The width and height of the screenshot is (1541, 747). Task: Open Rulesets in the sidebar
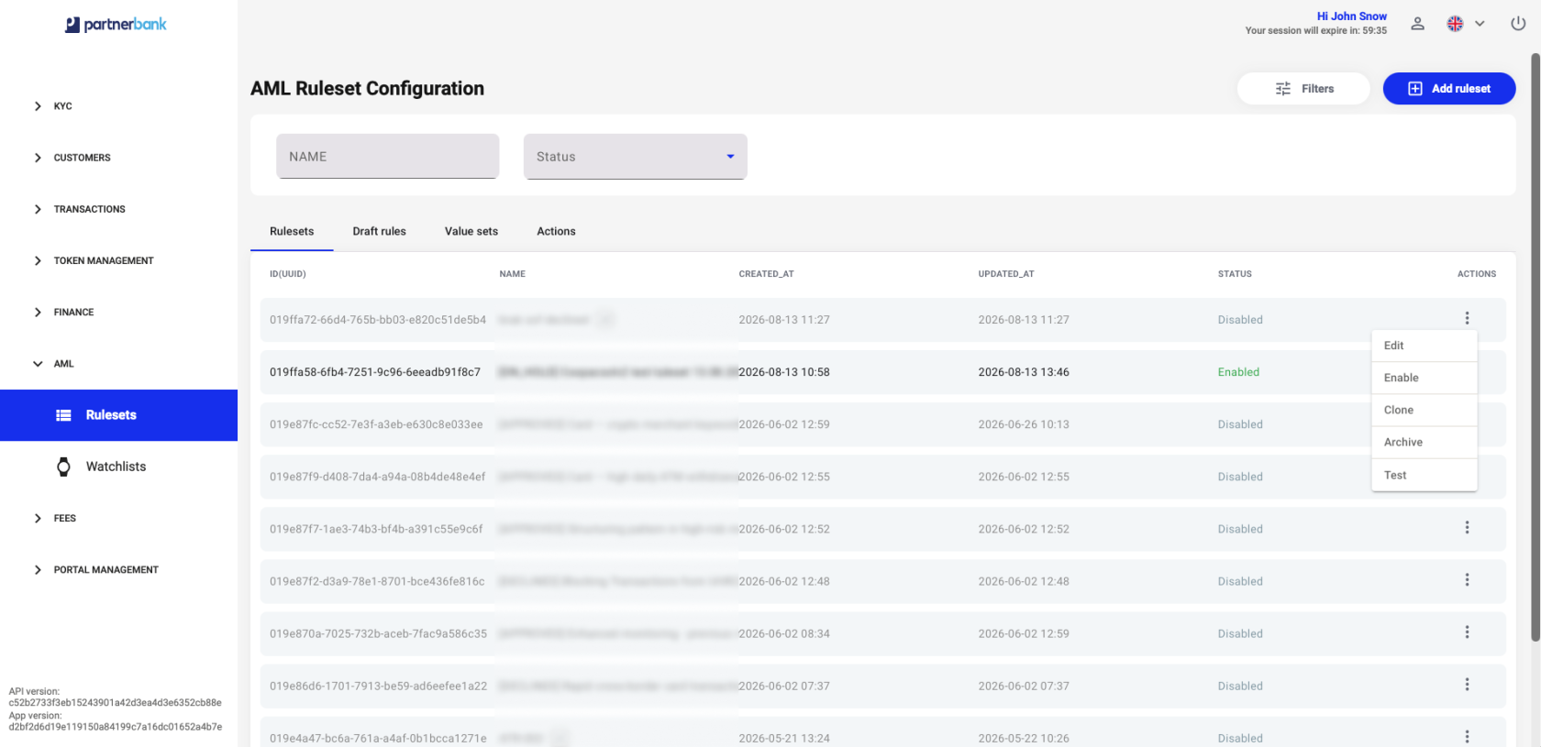pyautogui.click(x=119, y=415)
